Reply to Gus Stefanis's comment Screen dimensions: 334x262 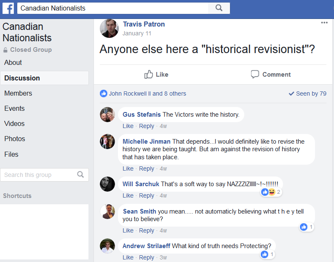(x=146, y=126)
